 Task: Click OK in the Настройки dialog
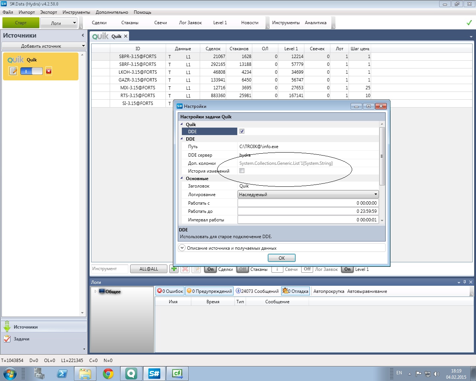pos(282,258)
